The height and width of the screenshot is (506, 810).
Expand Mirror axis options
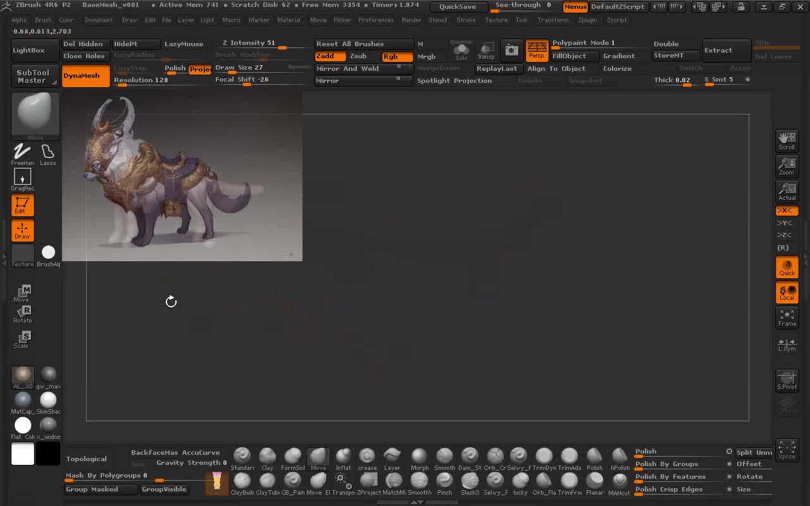pos(398,79)
